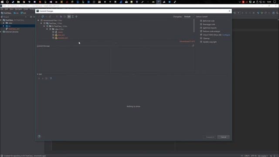Collapse the Diff section
The width and height of the screenshot is (279, 157).
click(37, 74)
